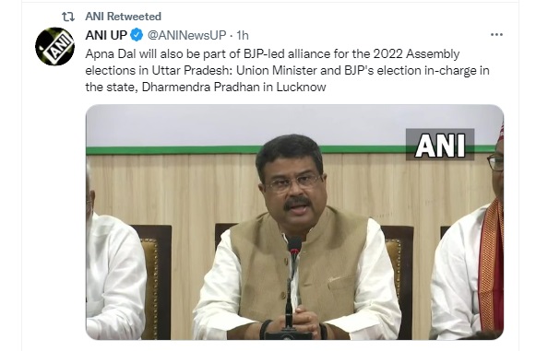
Task: Click the green stripe on photo wall
Action: pyautogui.click(x=239, y=149)
